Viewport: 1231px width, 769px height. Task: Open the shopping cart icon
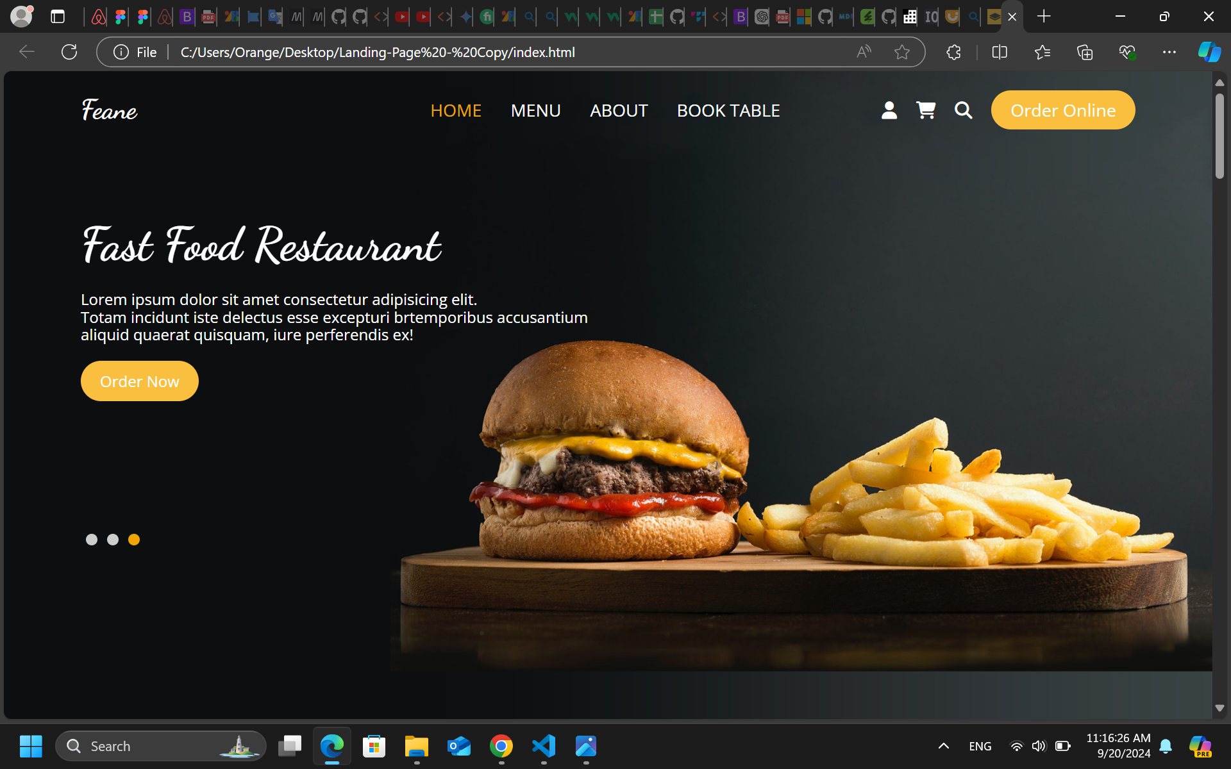click(x=925, y=110)
